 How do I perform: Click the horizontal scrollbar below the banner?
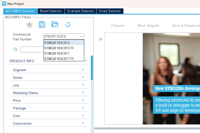[147, 128]
